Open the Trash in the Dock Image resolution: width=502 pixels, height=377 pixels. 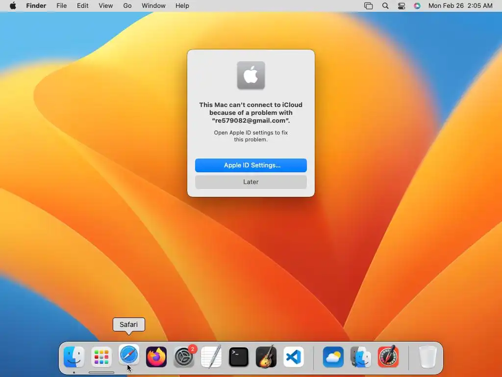[x=427, y=357]
